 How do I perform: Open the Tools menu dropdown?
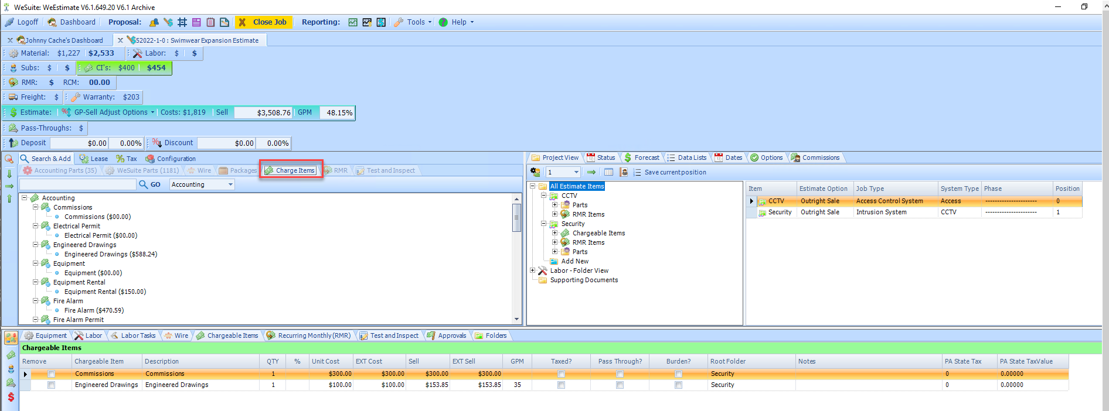(413, 22)
